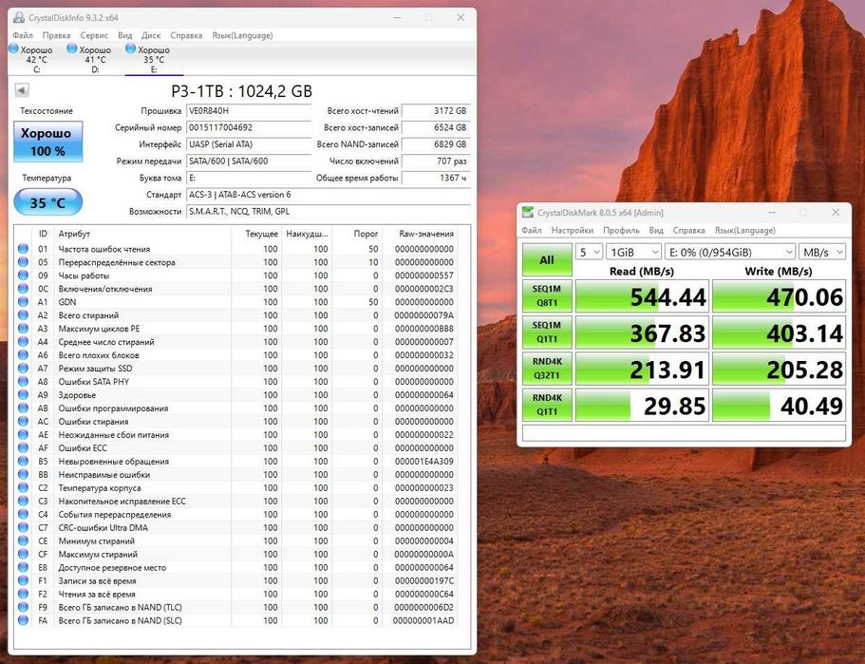Click status orb for attribute A1 GDN

coord(23,302)
